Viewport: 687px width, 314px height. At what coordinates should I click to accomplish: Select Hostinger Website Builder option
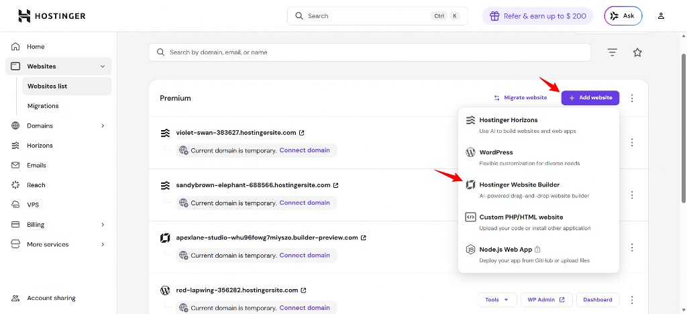tap(539, 190)
